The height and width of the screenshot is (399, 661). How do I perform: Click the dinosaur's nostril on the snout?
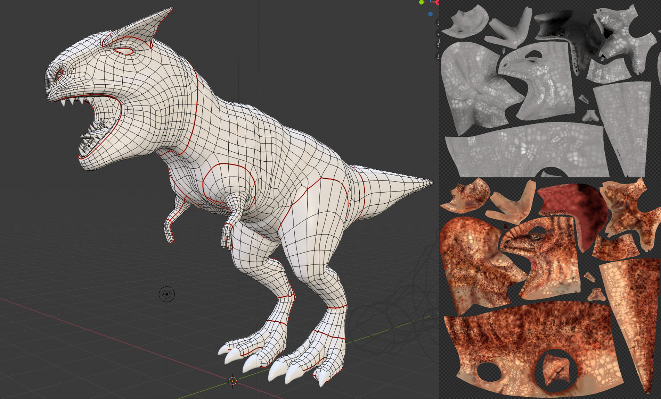click(59, 74)
